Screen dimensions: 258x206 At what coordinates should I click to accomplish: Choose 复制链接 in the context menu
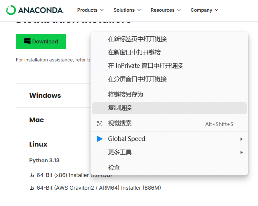[120, 108]
